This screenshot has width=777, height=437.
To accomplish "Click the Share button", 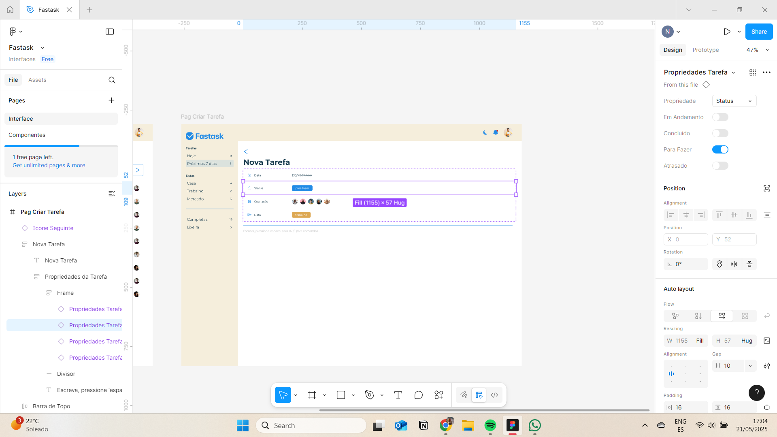I will coord(759,32).
